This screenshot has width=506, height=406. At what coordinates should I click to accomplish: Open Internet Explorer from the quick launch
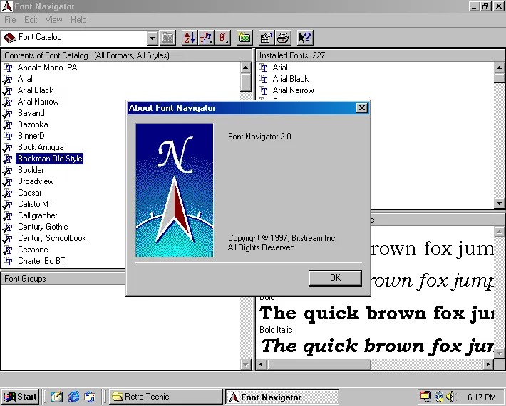(x=73, y=397)
